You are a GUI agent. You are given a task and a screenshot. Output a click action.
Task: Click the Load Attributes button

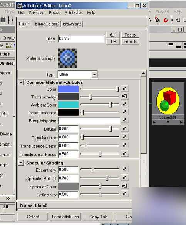65,217
